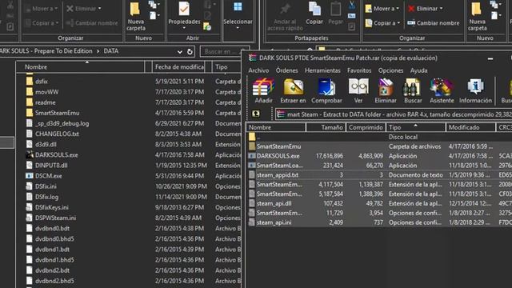Expand address bar history dropdown

(x=179, y=51)
